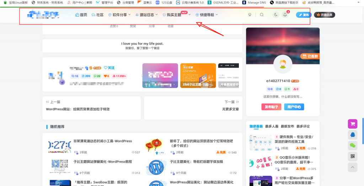Click the 17.8W+ popularity badge
Viewport: 364px width, 186px height.
[119, 76]
